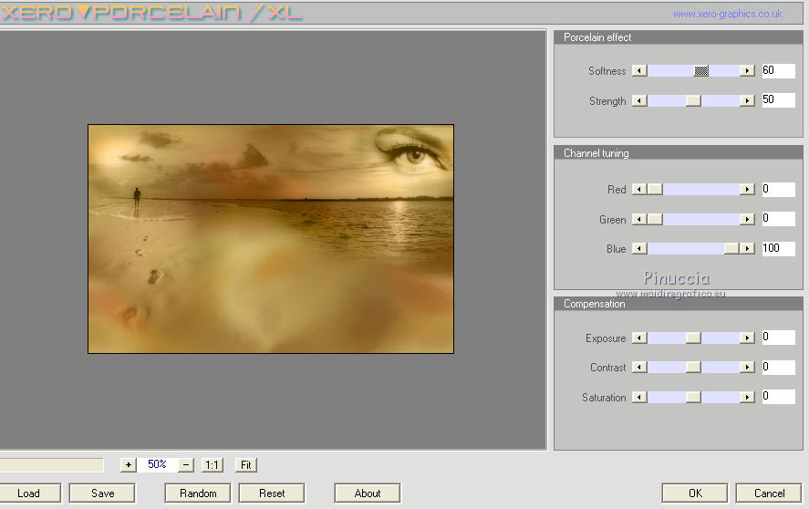Decrease Softness with left arrow
Screen dimensions: 809x509
click(x=639, y=71)
